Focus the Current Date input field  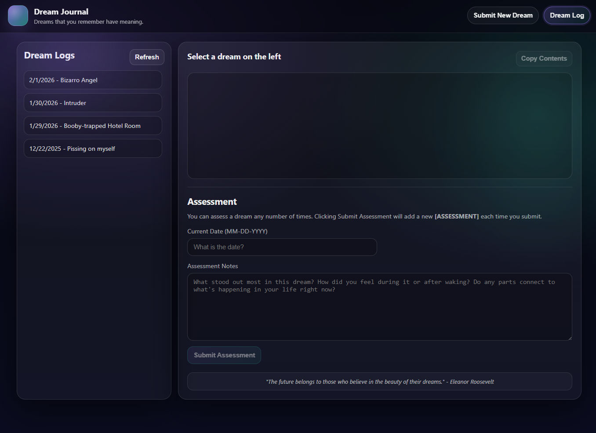point(282,247)
